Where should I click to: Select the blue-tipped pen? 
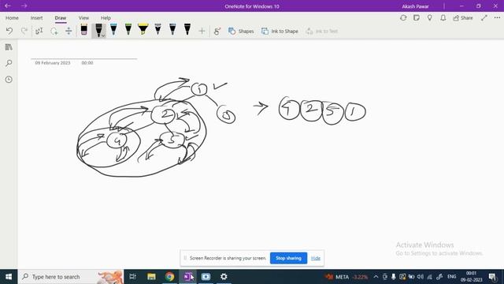113,30
